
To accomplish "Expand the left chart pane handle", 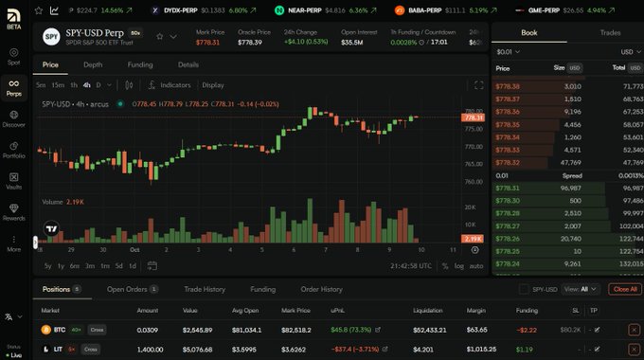I will [x=35, y=243].
